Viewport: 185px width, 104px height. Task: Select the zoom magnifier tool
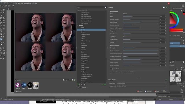click(x=1, y=58)
